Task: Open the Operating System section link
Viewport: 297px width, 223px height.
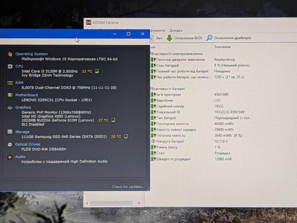Action: coord(31,54)
